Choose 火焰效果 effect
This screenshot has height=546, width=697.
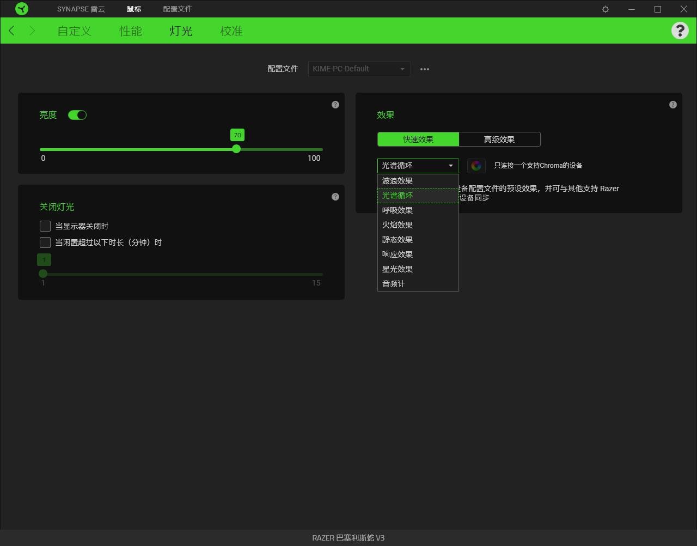[418, 225]
